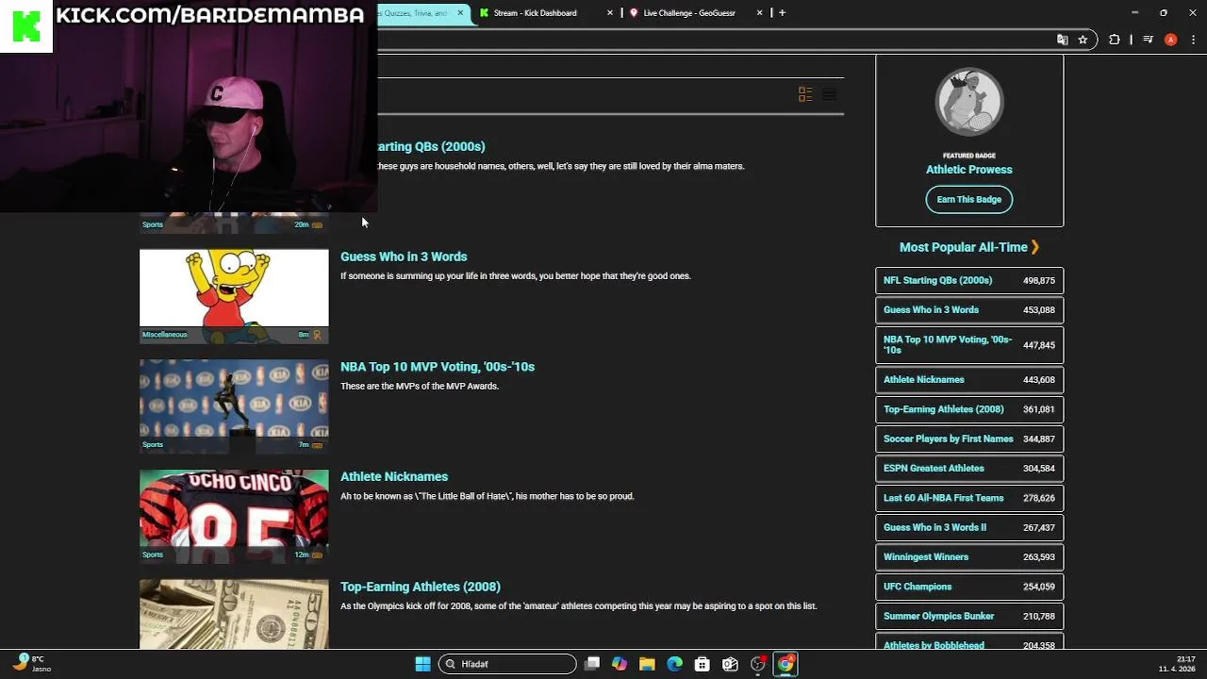Open Microsoft Edge from the taskbar
The width and height of the screenshot is (1207, 679).
coord(674,664)
